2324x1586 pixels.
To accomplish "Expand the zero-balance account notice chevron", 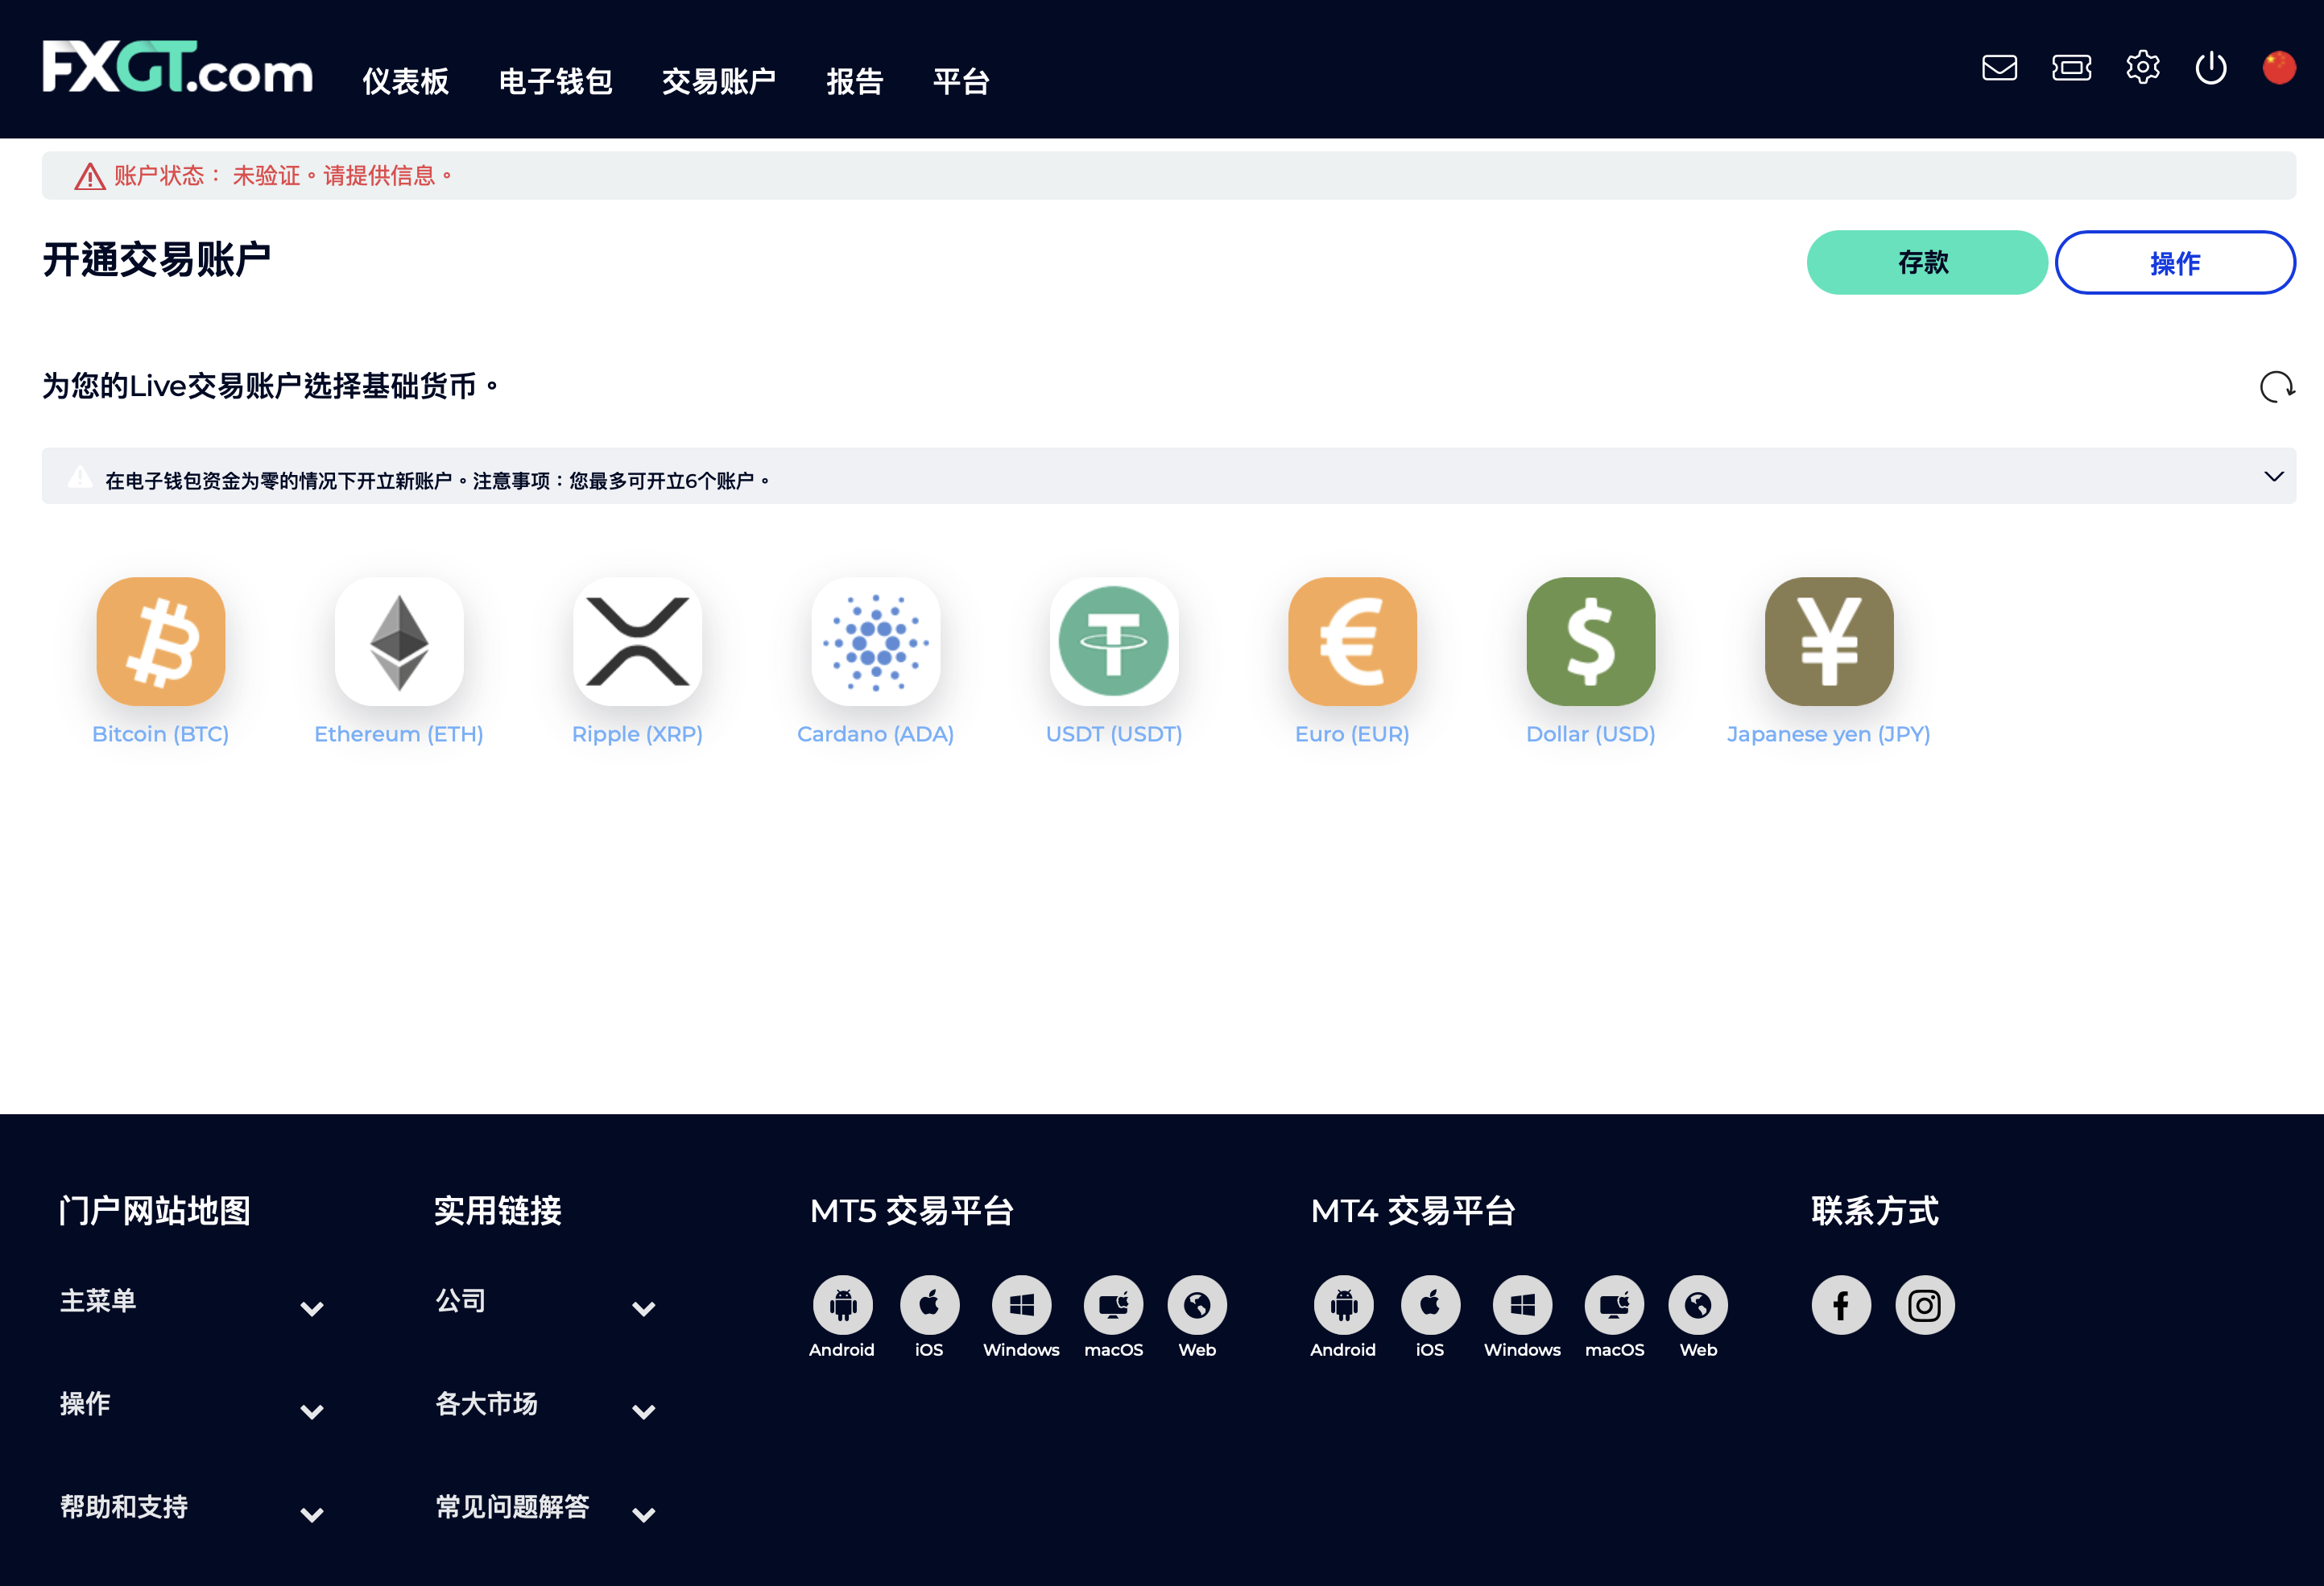I will (x=2273, y=476).
